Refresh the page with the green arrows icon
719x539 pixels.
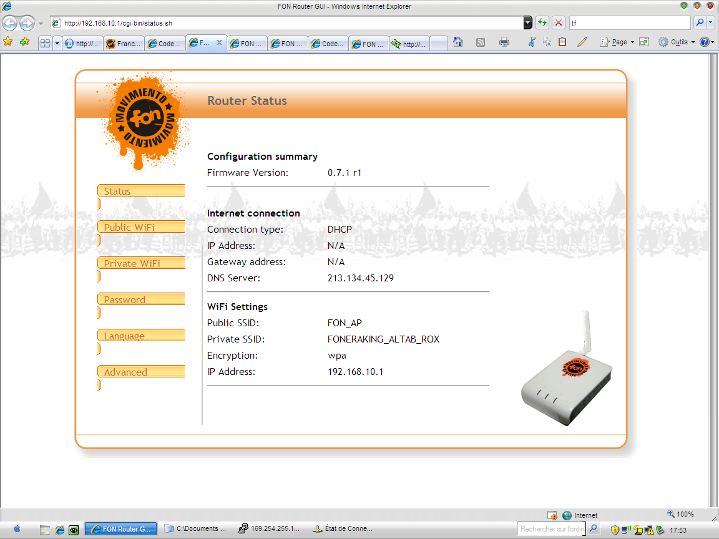[542, 22]
